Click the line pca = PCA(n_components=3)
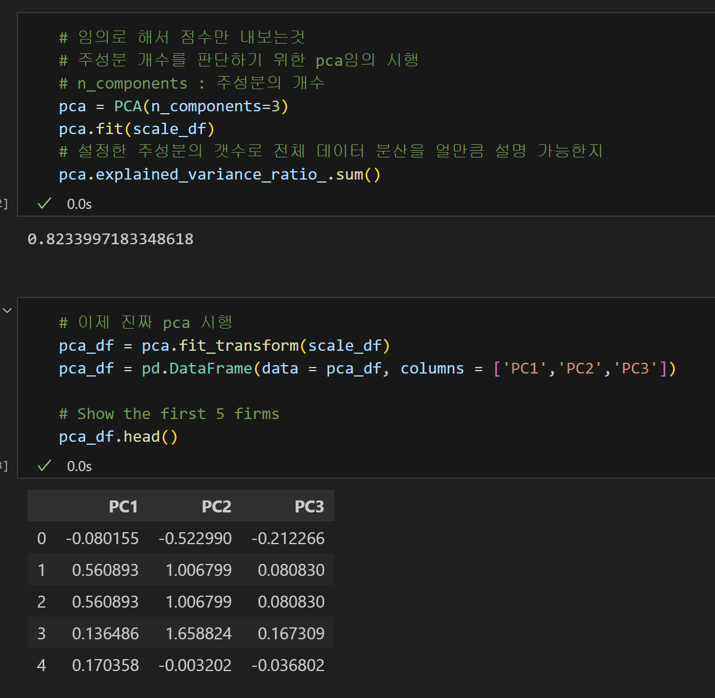 (174, 107)
